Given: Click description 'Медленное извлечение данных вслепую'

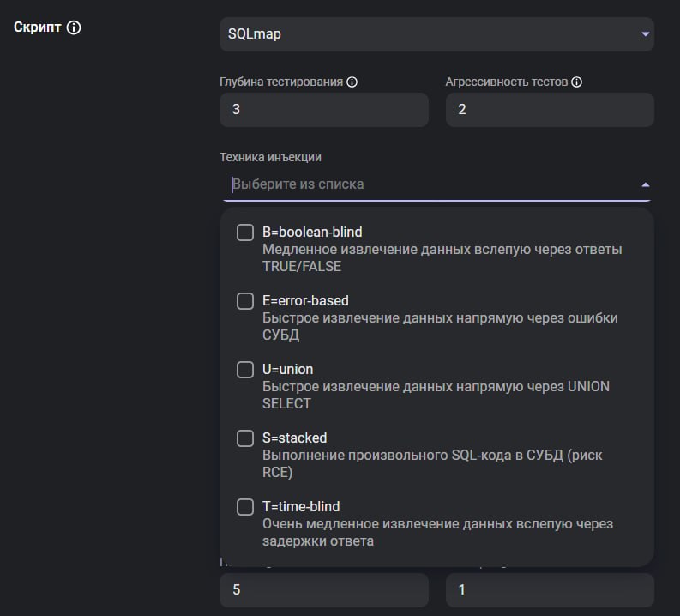Looking at the screenshot, I should (442, 257).
